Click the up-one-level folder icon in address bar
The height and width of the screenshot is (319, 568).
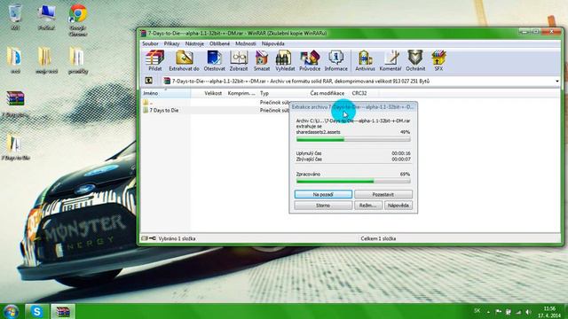(x=148, y=81)
